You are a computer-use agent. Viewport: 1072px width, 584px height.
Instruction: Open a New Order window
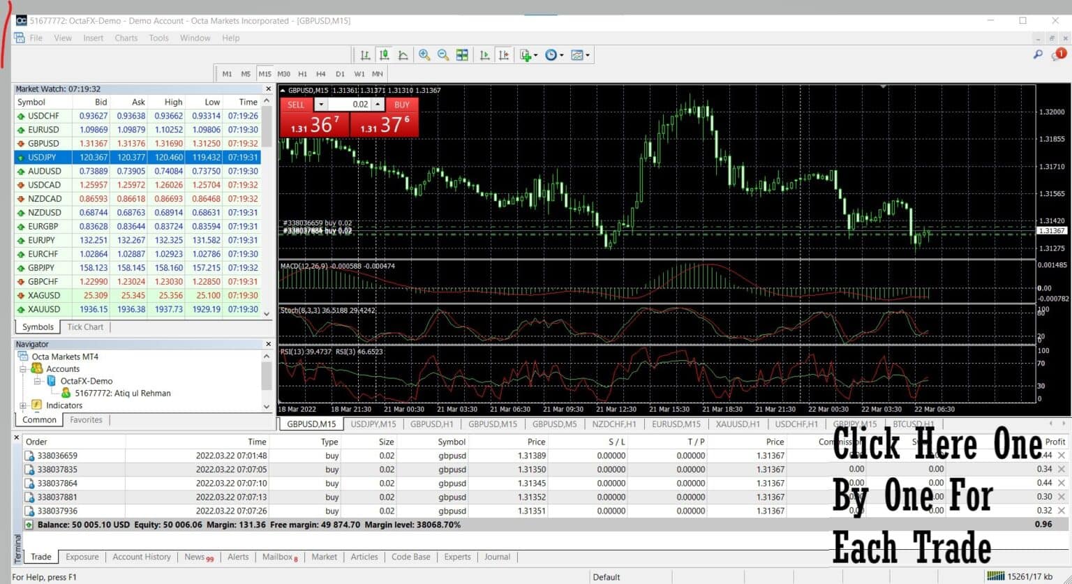click(x=525, y=54)
